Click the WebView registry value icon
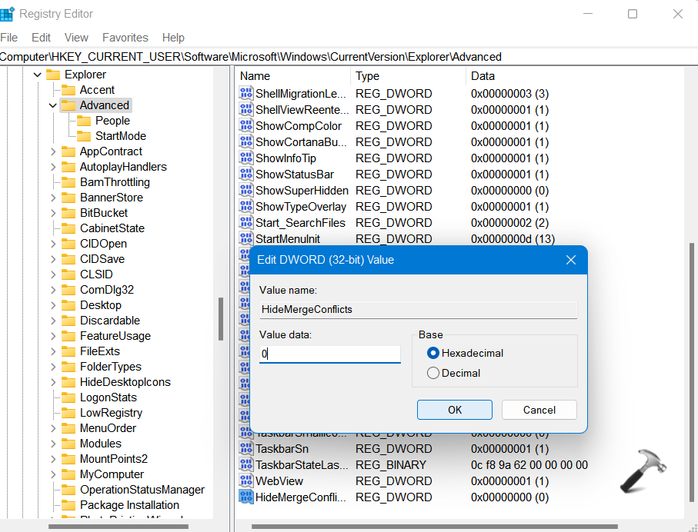The image size is (698, 532). 246,481
